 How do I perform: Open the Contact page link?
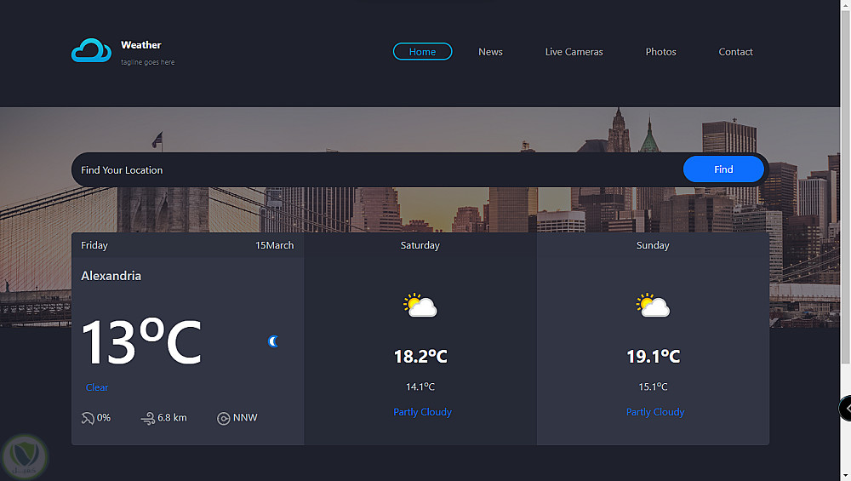[x=735, y=52]
